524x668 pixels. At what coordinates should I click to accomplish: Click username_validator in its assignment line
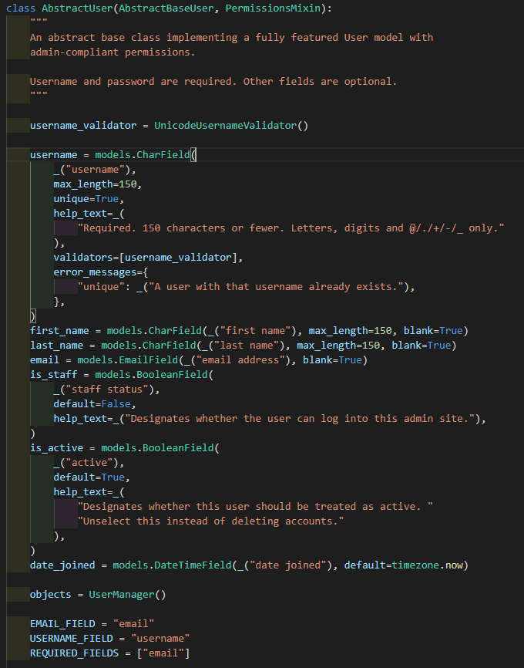83,125
